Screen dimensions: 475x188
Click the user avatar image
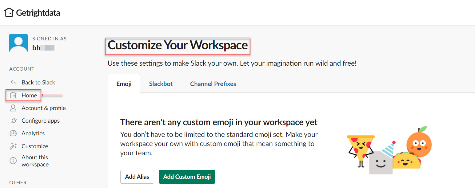point(18,43)
